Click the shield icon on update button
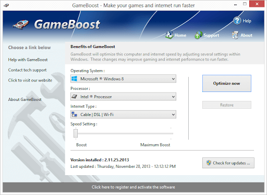 [209, 163]
